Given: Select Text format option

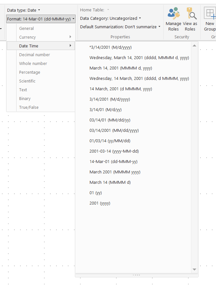Looking at the screenshot, I should point(41,90).
